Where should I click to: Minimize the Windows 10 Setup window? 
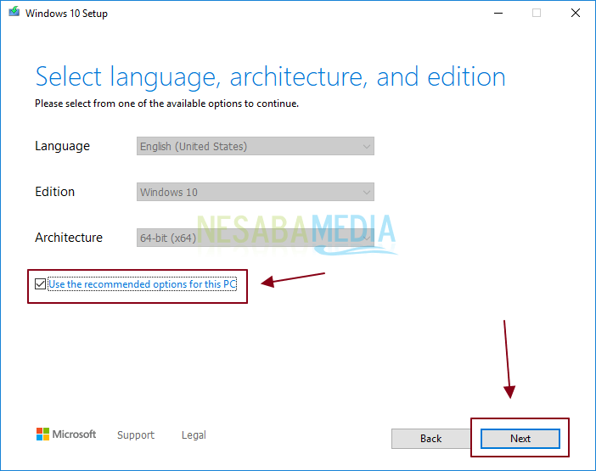(497, 14)
